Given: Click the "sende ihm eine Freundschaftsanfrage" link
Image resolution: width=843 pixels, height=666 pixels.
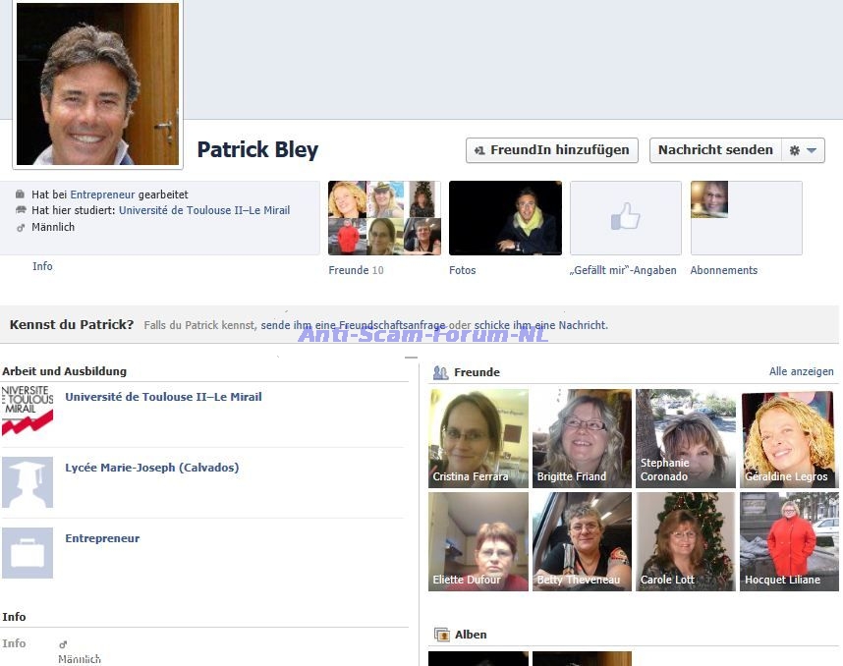Looking at the screenshot, I should 353,325.
